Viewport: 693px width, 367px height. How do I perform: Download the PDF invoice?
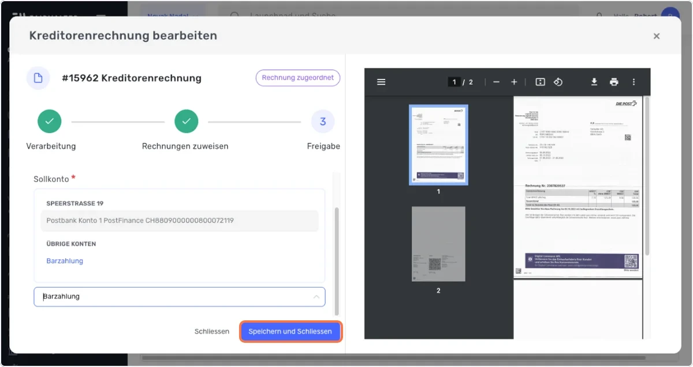(x=594, y=82)
